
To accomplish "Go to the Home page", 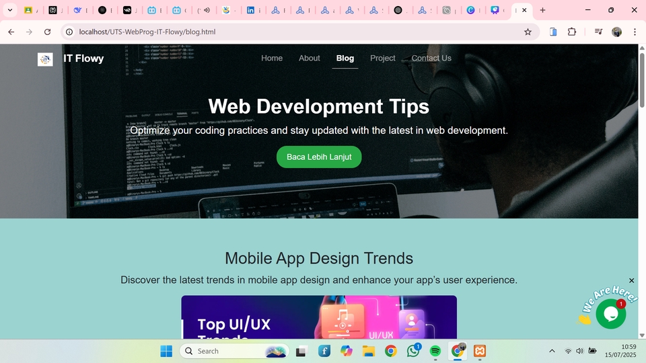I will 272,58.
